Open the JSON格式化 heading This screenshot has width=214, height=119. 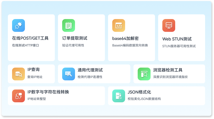pos(139,92)
